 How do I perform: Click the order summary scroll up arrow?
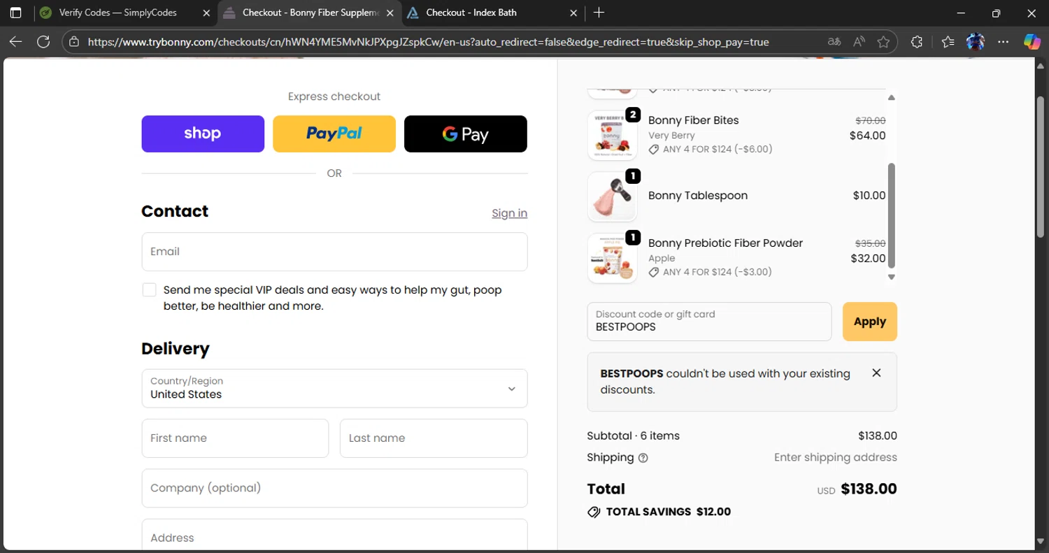[x=891, y=97]
